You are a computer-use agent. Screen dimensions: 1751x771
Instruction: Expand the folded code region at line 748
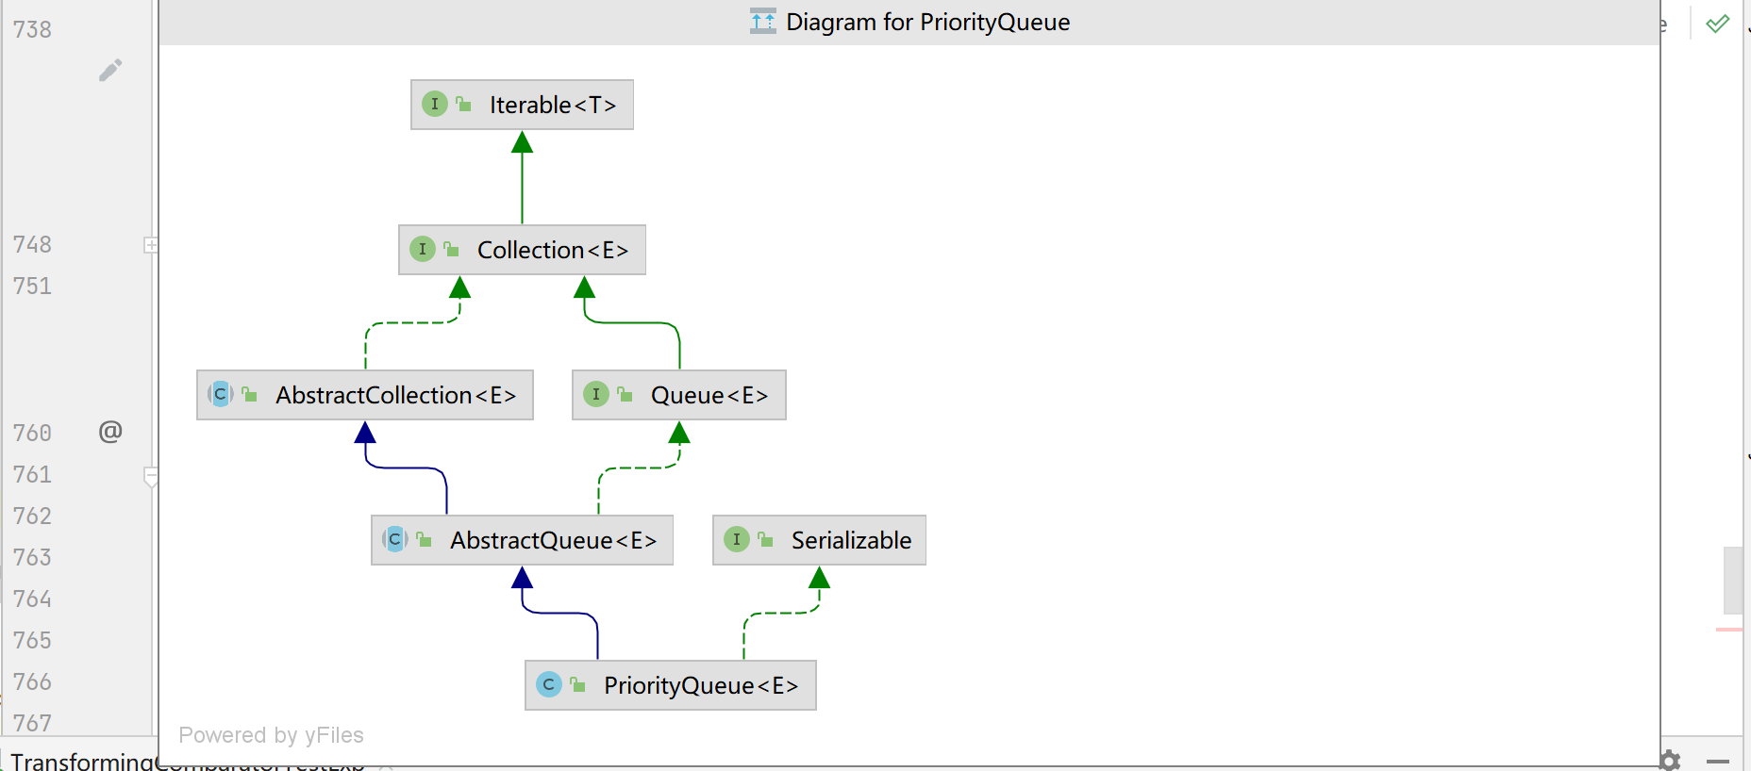pyautogui.click(x=150, y=245)
